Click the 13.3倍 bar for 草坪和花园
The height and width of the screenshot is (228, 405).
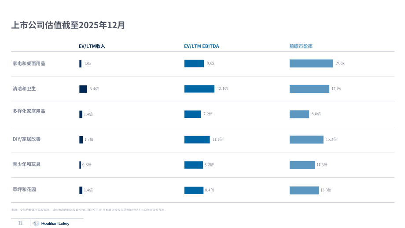click(304, 190)
